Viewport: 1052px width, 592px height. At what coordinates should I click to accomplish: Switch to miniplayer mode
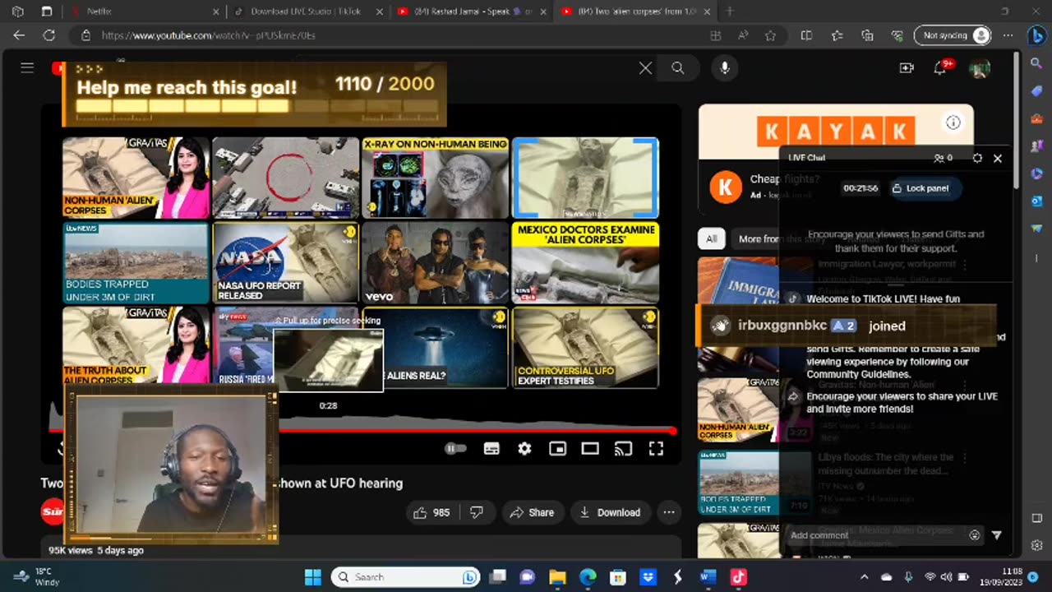point(558,448)
